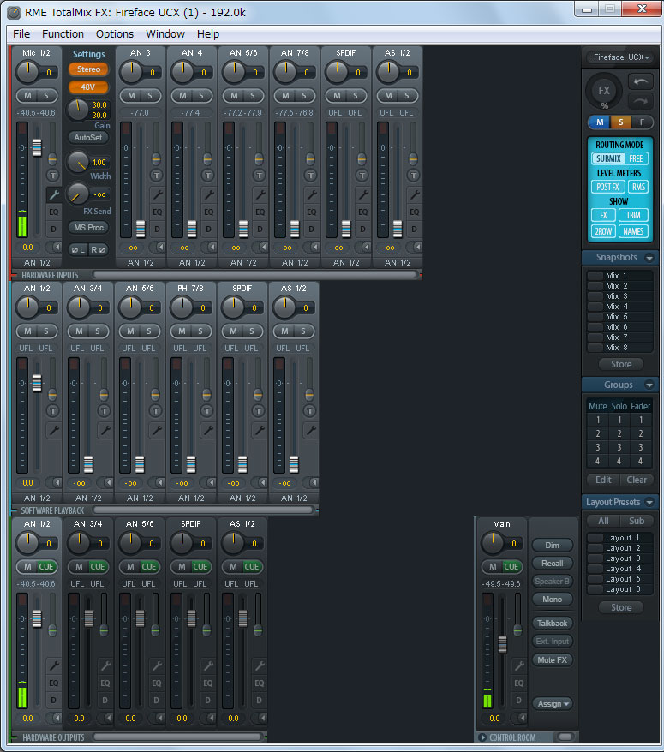Click the Mic 1/2 input fader handle
664x752 pixels.
click(37, 147)
